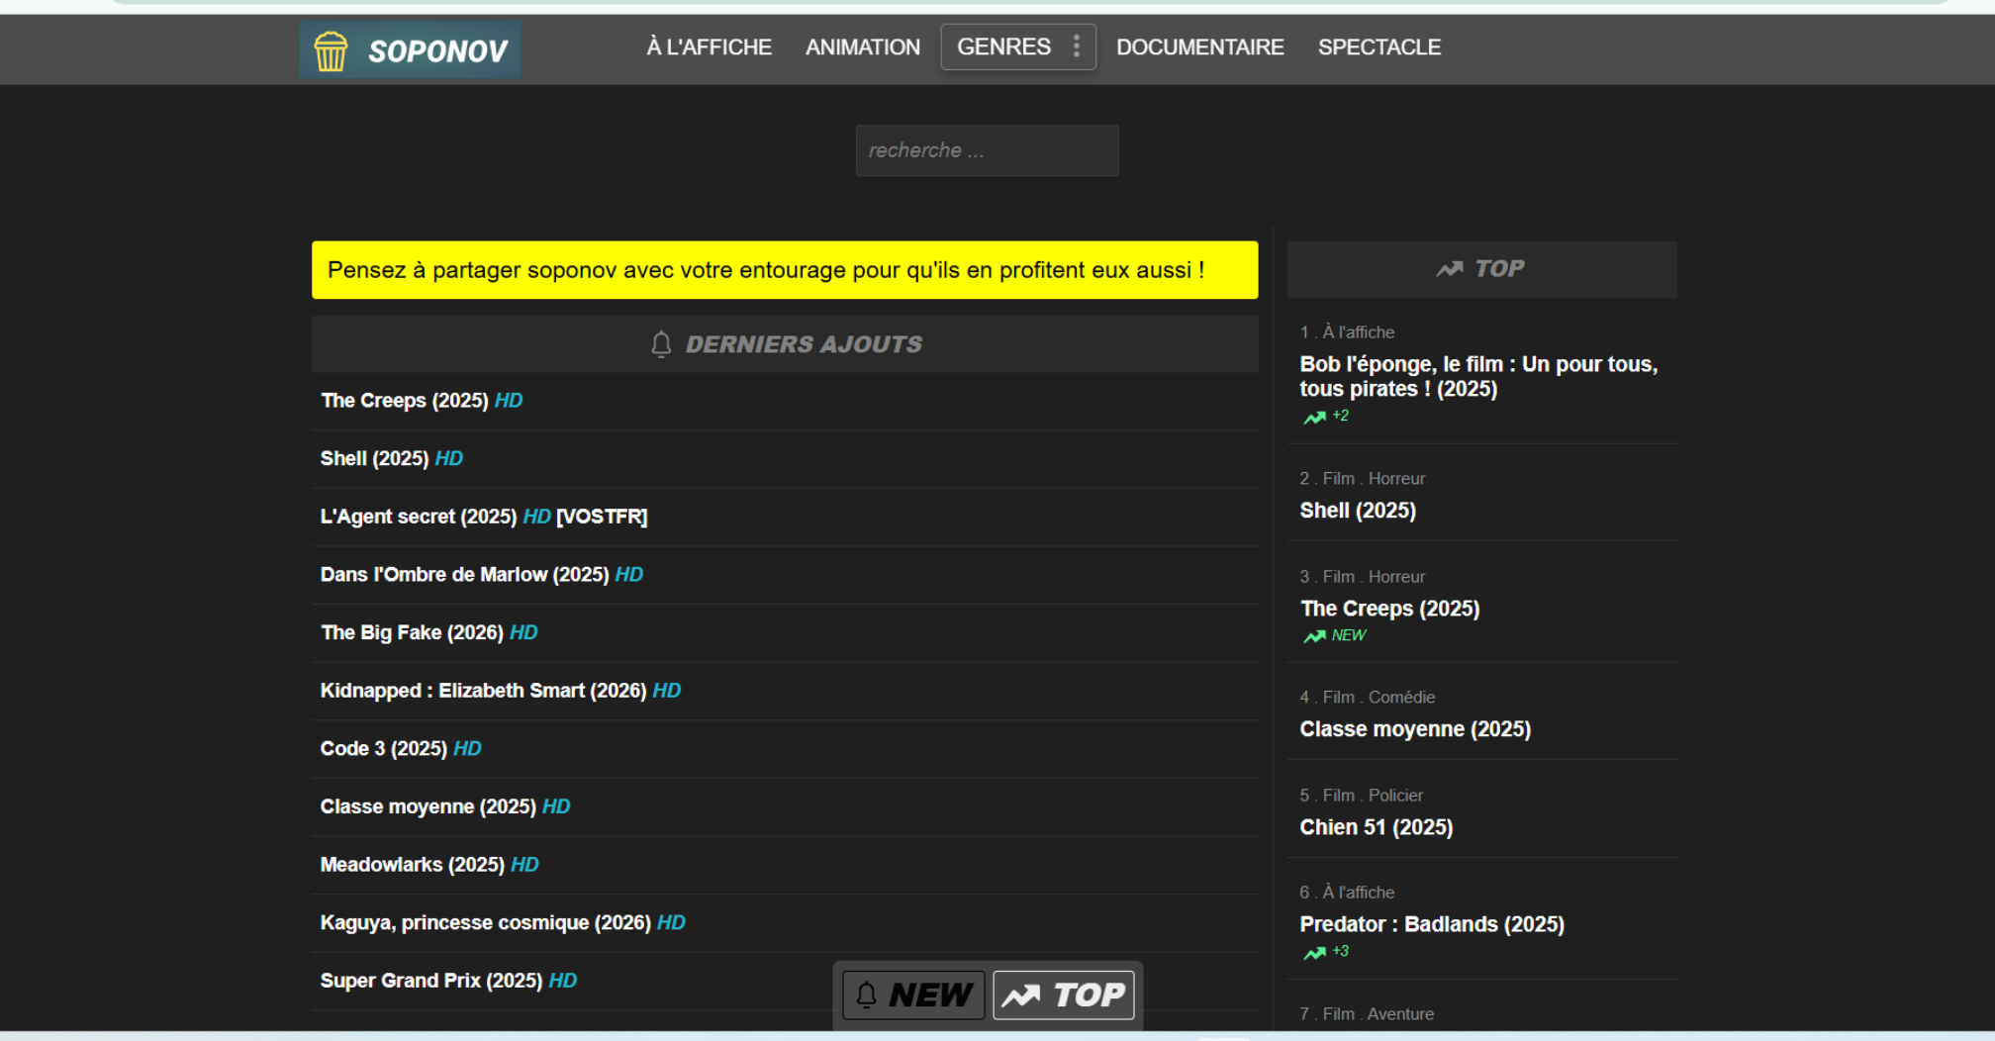Click the Soponov popcorn logo icon

(331, 50)
